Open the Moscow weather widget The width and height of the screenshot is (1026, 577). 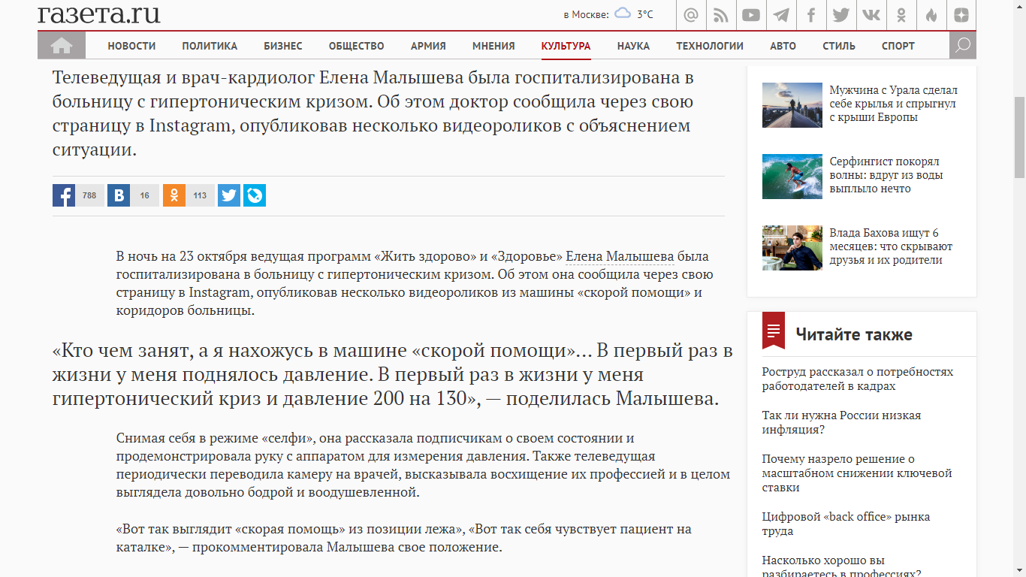tap(608, 14)
